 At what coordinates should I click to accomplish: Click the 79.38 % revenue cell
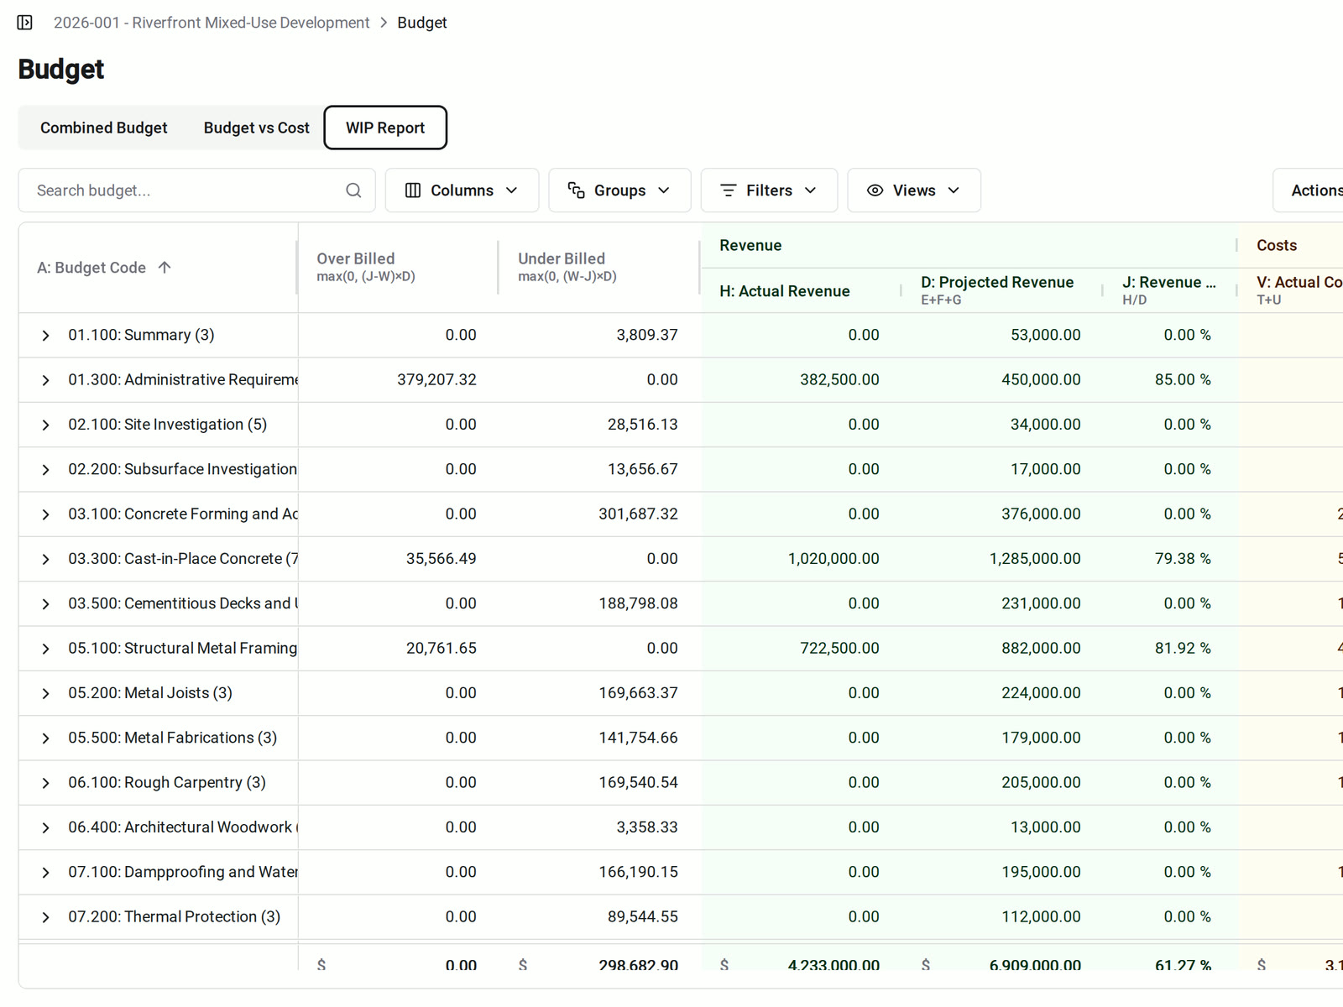tap(1183, 559)
